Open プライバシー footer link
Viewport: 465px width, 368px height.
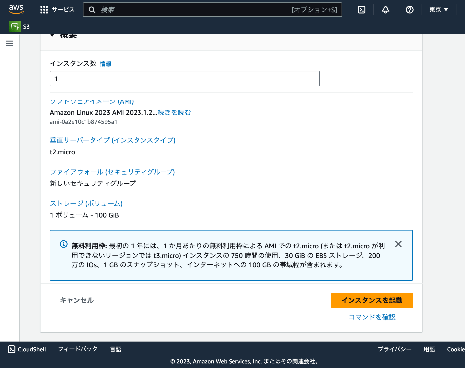pos(395,349)
